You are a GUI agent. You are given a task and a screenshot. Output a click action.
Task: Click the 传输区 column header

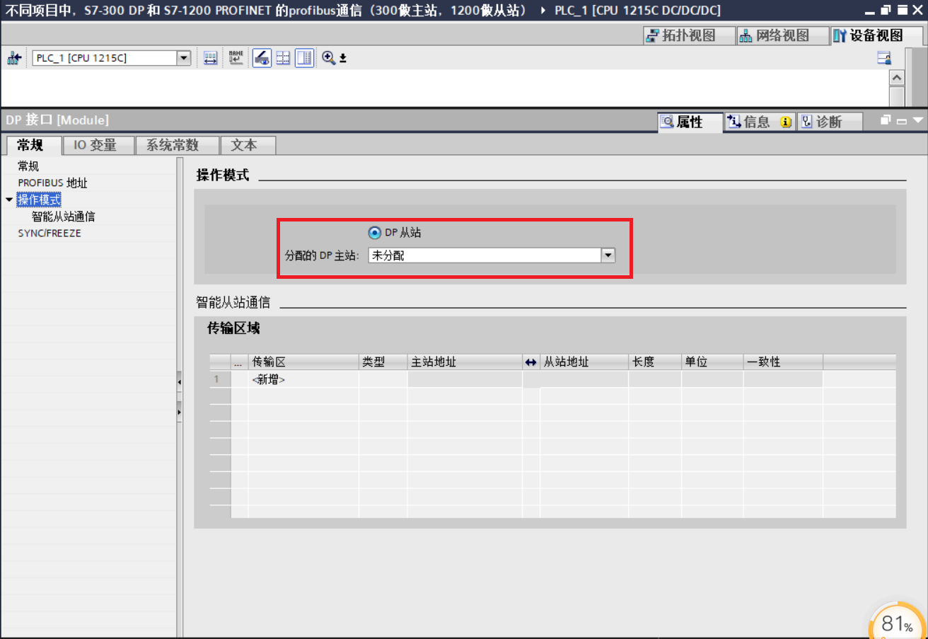pos(303,362)
